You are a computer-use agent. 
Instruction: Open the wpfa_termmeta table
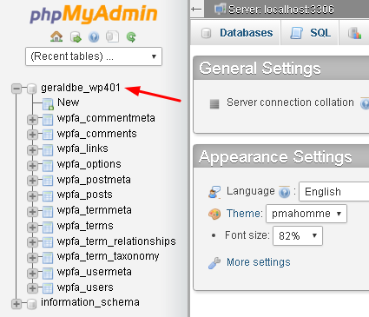[95, 210]
